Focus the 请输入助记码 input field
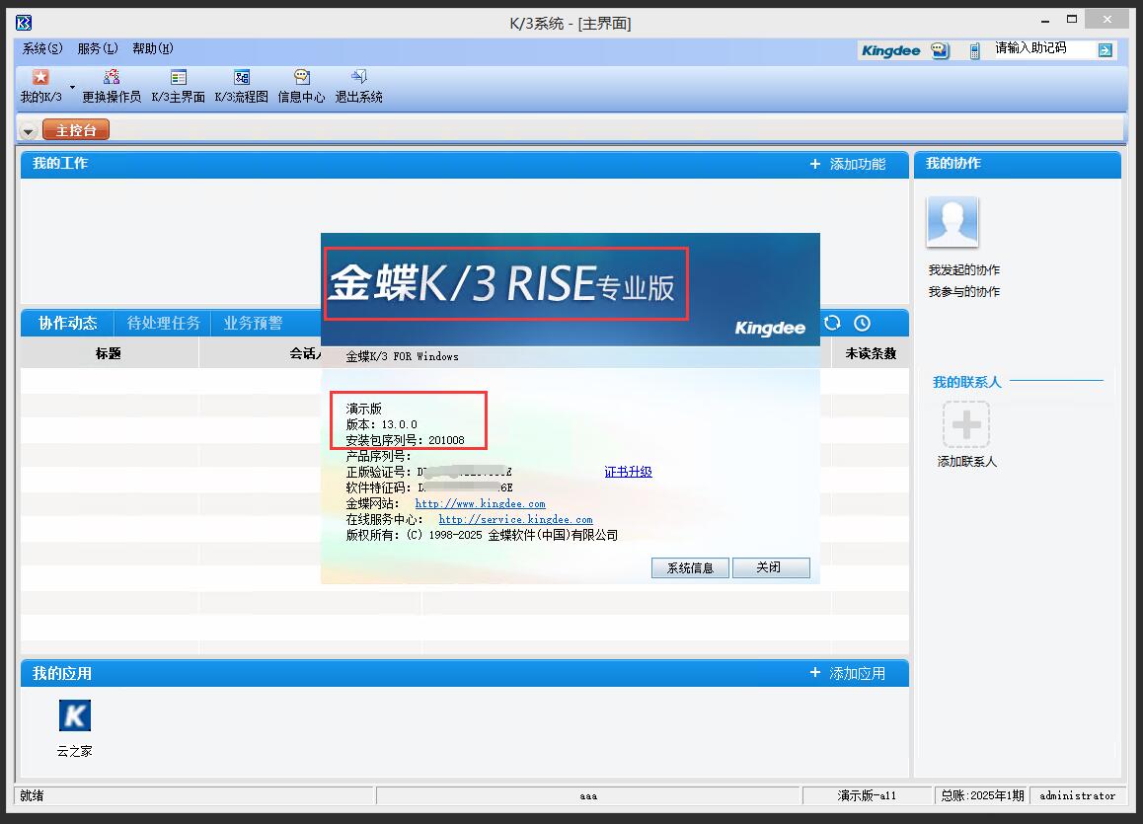The image size is (1143, 824). pyautogui.click(x=1044, y=48)
